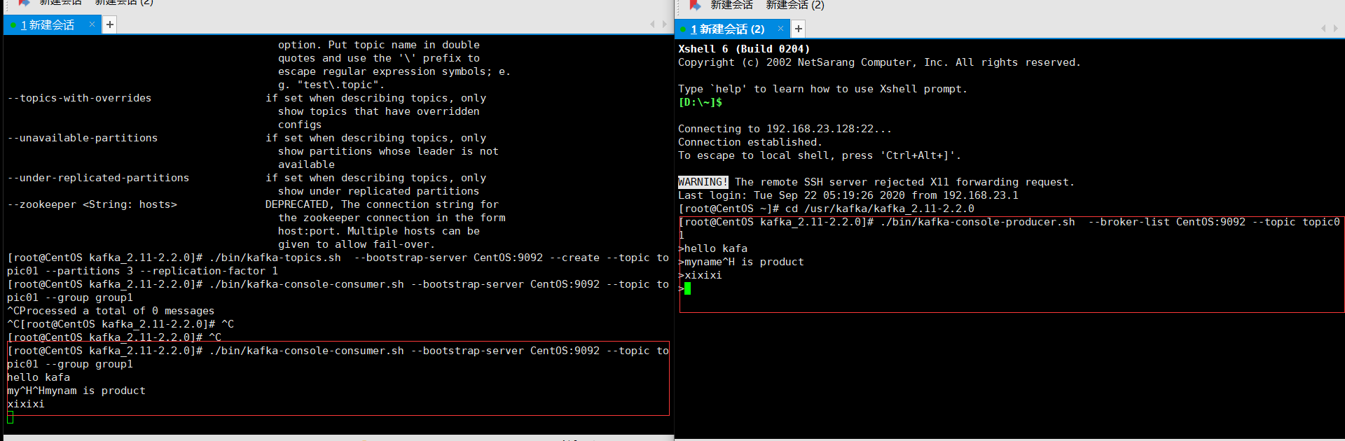This screenshot has height=441, width=1345.
Task: Click '>hello kafa' input in right terminal
Action: pos(712,248)
